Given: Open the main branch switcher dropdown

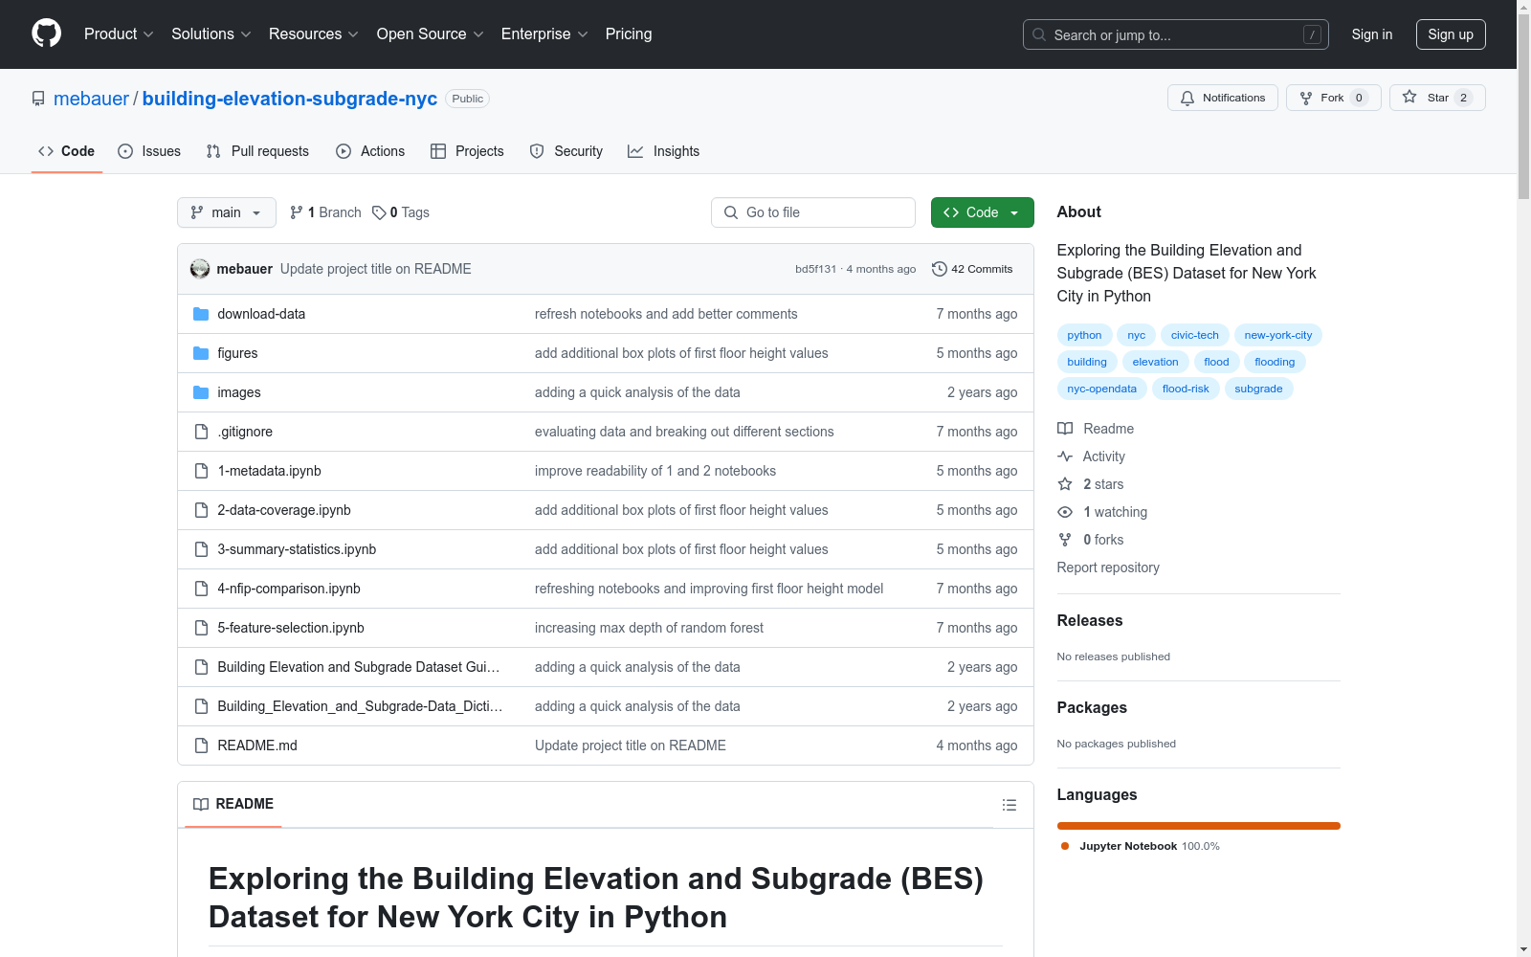Looking at the screenshot, I should pyautogui.click(x=227, y=212).
